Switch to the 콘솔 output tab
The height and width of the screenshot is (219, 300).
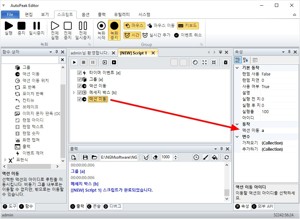pos(94,206)
